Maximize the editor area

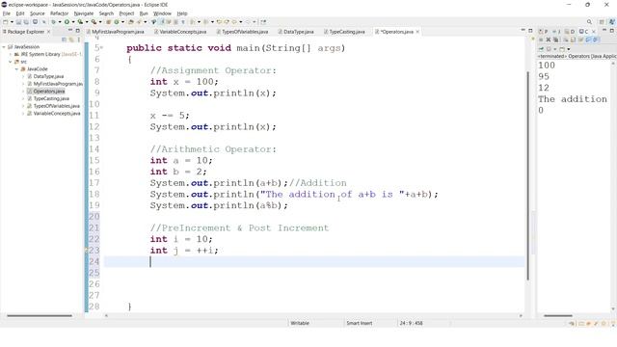point(530,30)
